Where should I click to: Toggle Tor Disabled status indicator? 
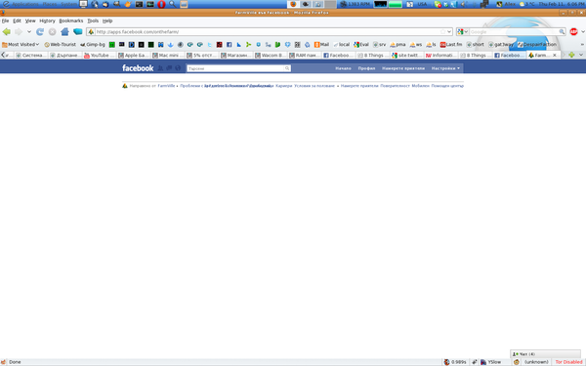tap(568, 362)
